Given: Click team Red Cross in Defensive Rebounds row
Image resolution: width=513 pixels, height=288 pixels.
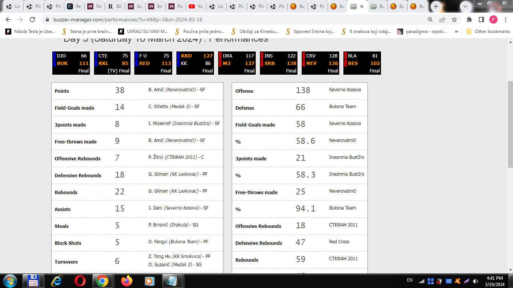Looking at the screenshot, I should (339, 242).
